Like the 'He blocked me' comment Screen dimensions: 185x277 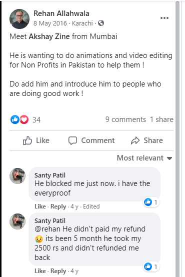click(40, 206)
